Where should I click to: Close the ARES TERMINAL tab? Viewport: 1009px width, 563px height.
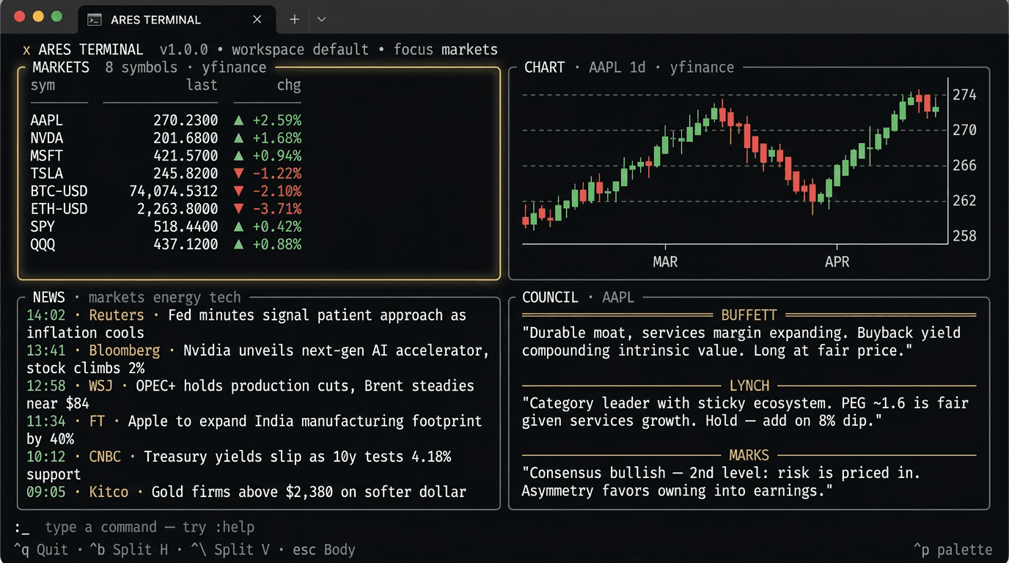[x=257, y=20]
